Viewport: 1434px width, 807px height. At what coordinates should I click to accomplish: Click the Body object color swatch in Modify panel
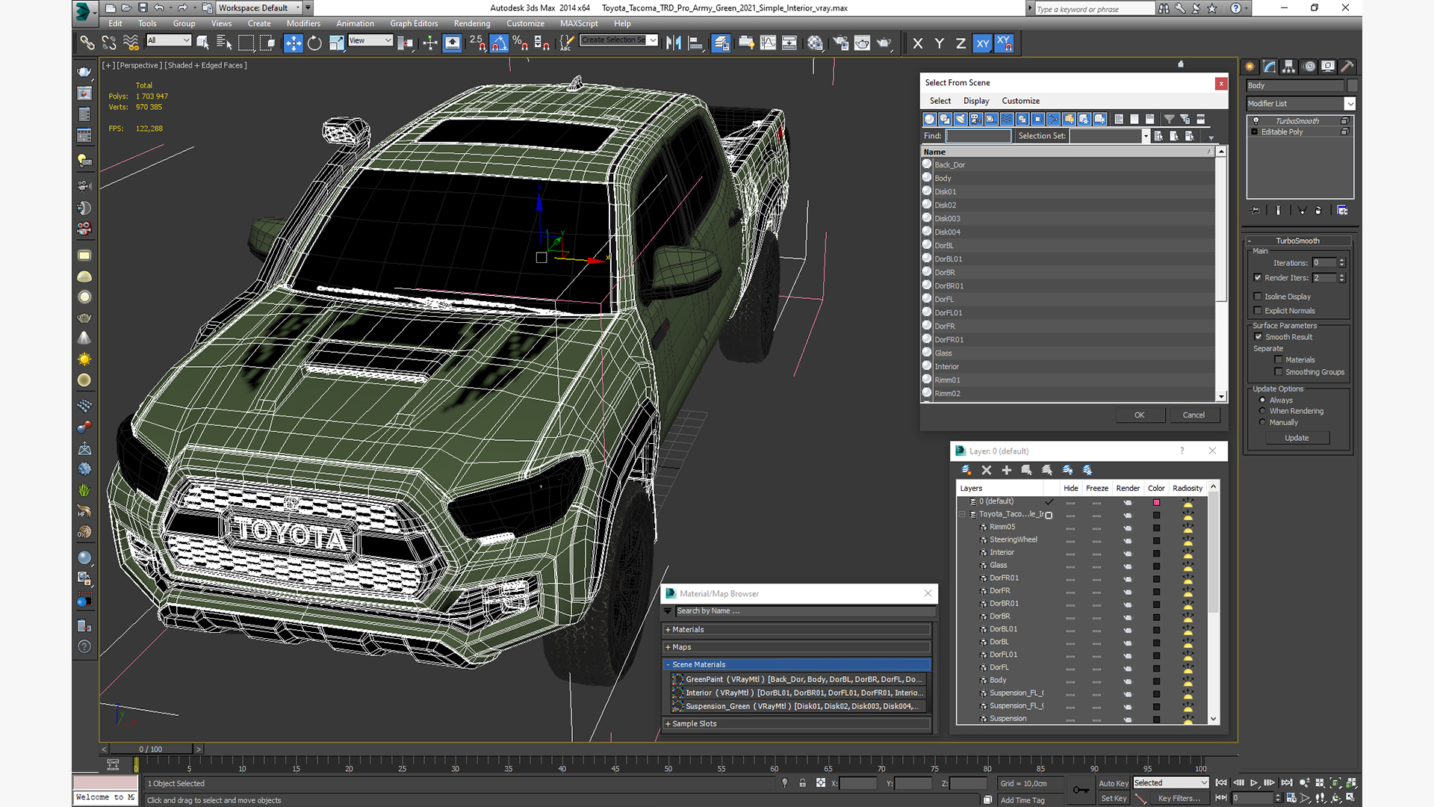point(1353,86)
